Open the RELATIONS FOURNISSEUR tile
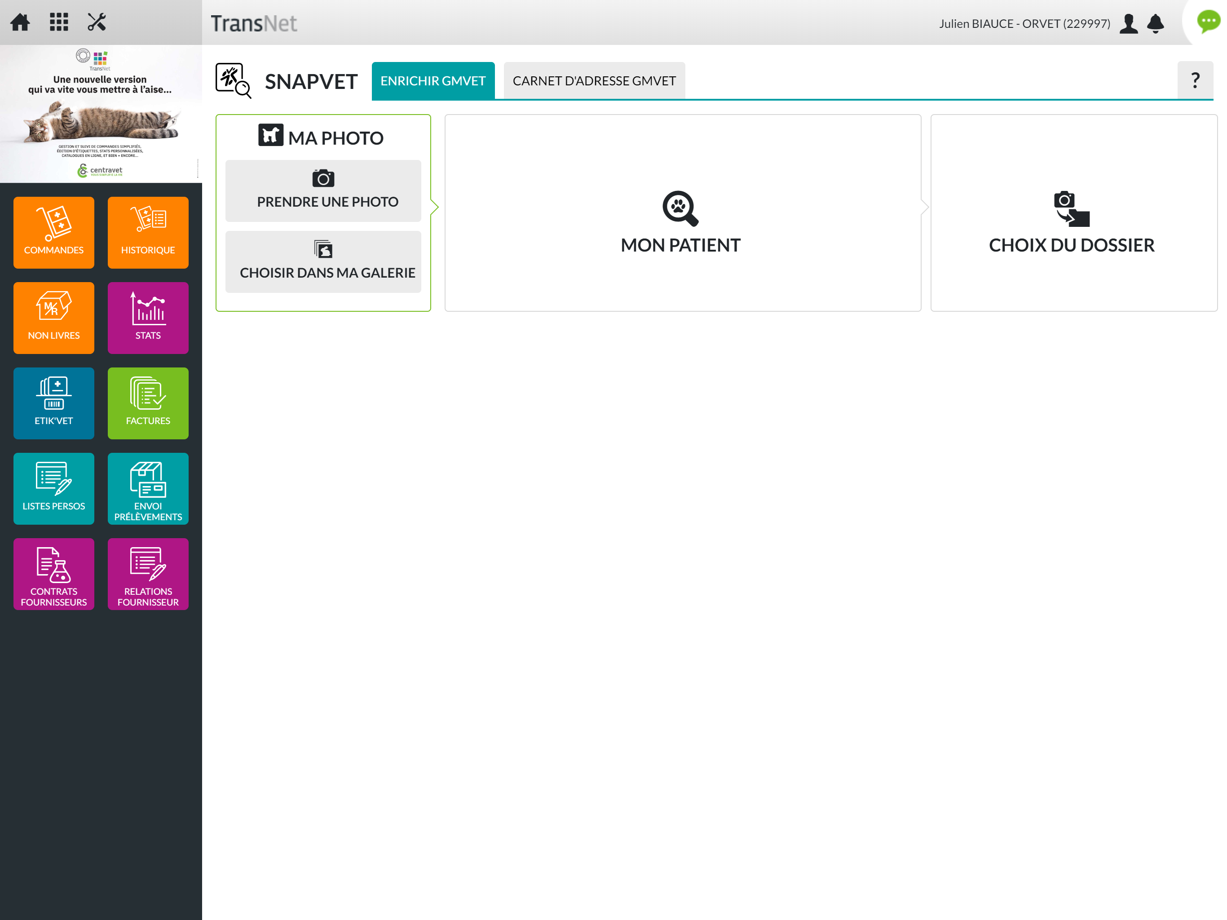This screenshot has width=1227, height=920. [x=148, y=574]
